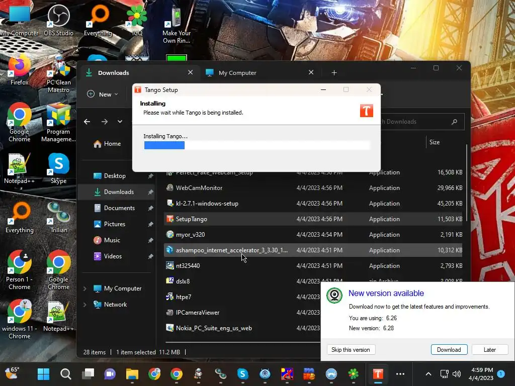Unpin Desktop from Quick access

pyautogui.click(x=150, y=176)
